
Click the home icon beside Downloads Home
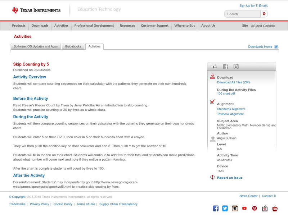point(276,47)
